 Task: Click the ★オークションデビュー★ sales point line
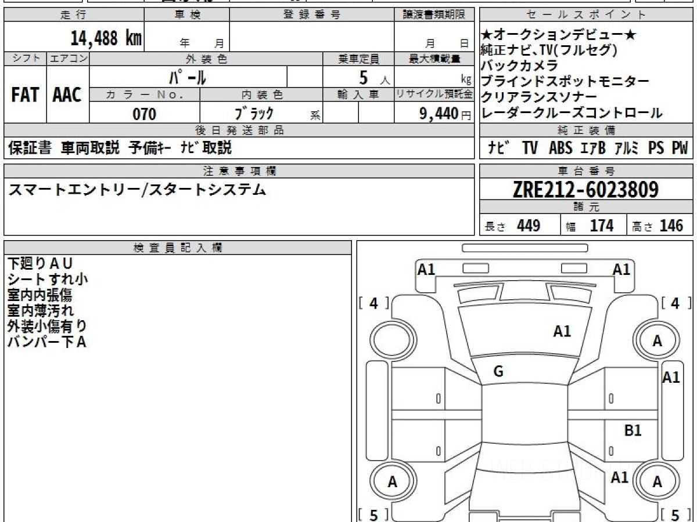pos(559,35)
